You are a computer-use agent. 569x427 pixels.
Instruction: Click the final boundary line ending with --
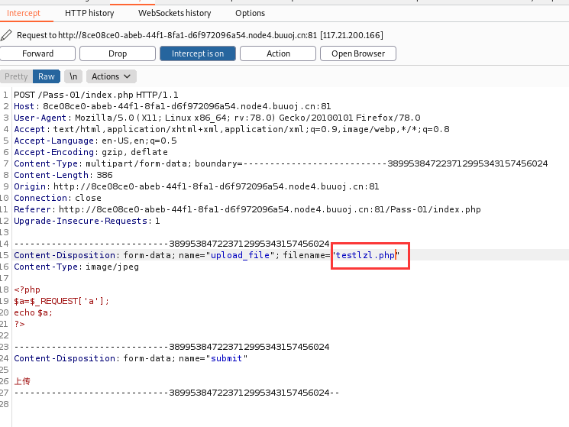(176, 393)
